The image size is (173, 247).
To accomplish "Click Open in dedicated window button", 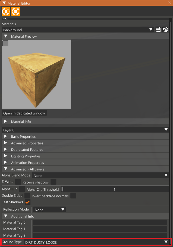I will [x=24, y=113].
